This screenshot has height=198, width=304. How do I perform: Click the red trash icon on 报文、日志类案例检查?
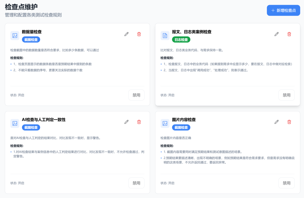click(x=289, y=34)
